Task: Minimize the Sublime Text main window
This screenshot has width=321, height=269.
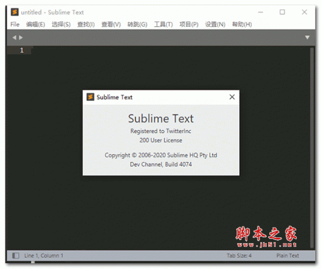Action: [260, 12]
